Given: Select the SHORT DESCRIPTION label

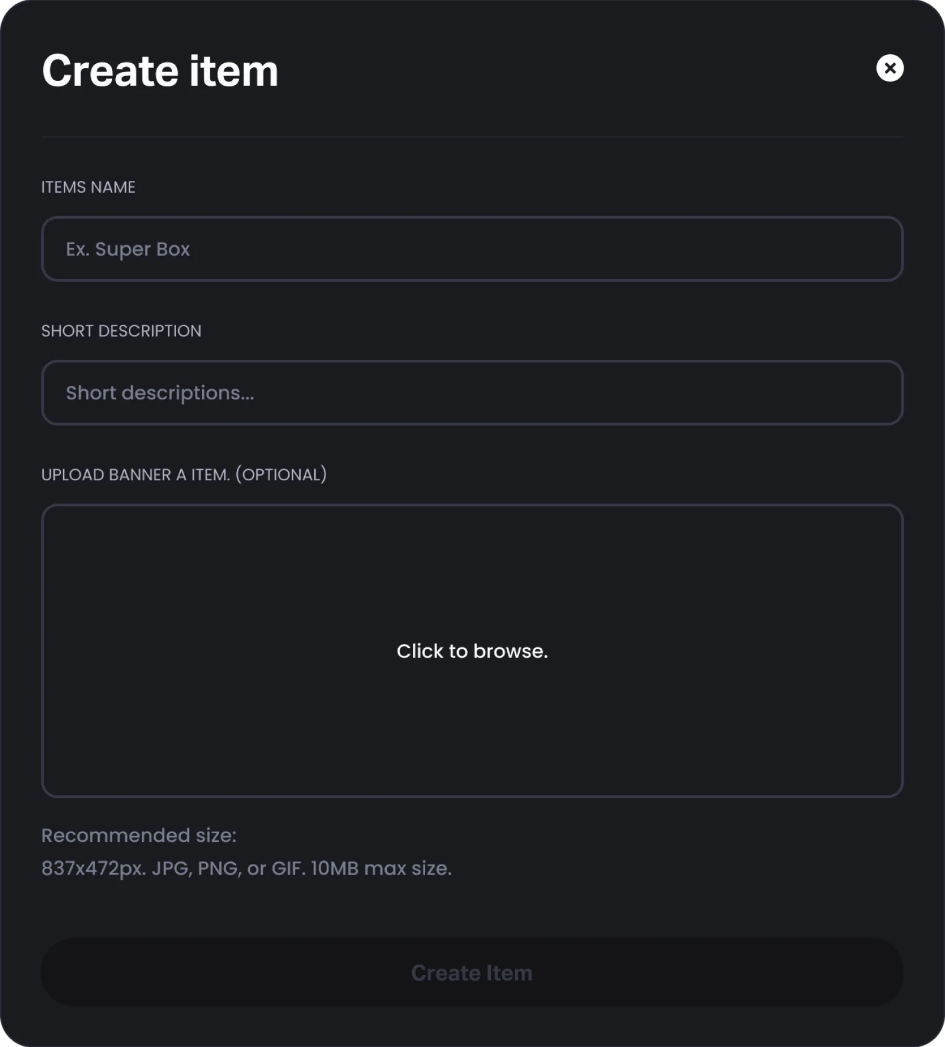Looking at the screenshot, I should click(121, 331).
